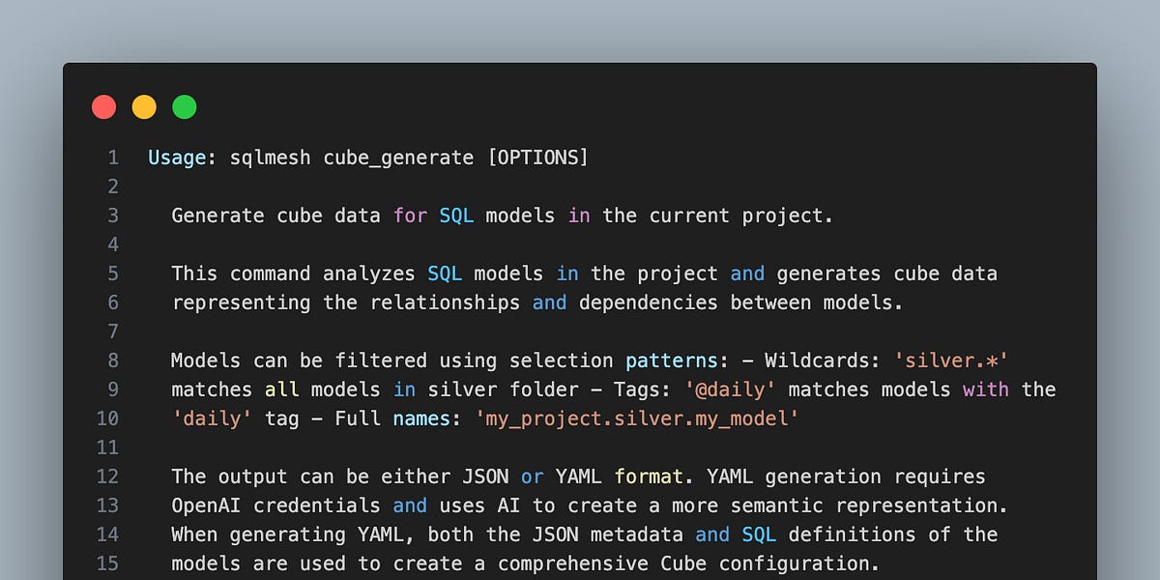Click line number 5
Image resolution: width=1160 pixels, height=580 pixels.
click(114, 274)
